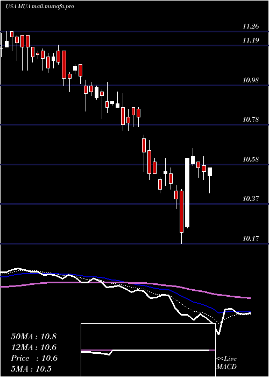Click the 11.26 price level label
The image size is (269, 377).
tap(251, 26)
